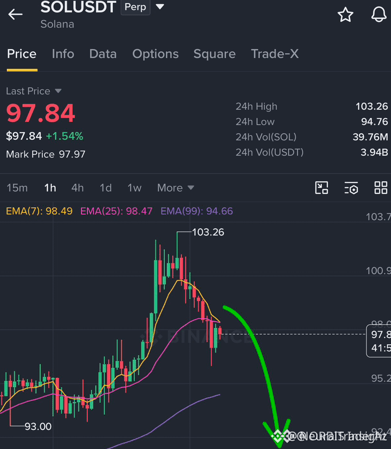Screen dimensions: 391x449
Task: Tap the Mark Price 97.97 text
Action: [46, 154]
